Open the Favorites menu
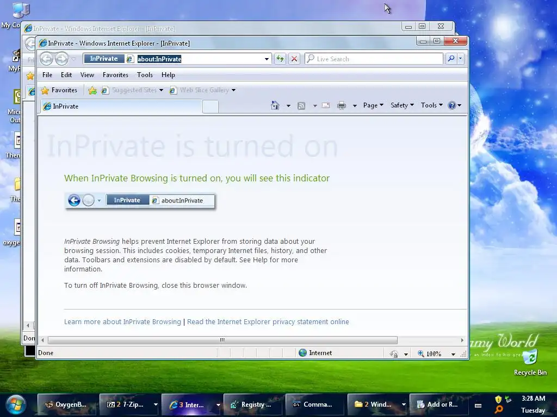This screenshot has width=557, height=417. click(115, 75)
